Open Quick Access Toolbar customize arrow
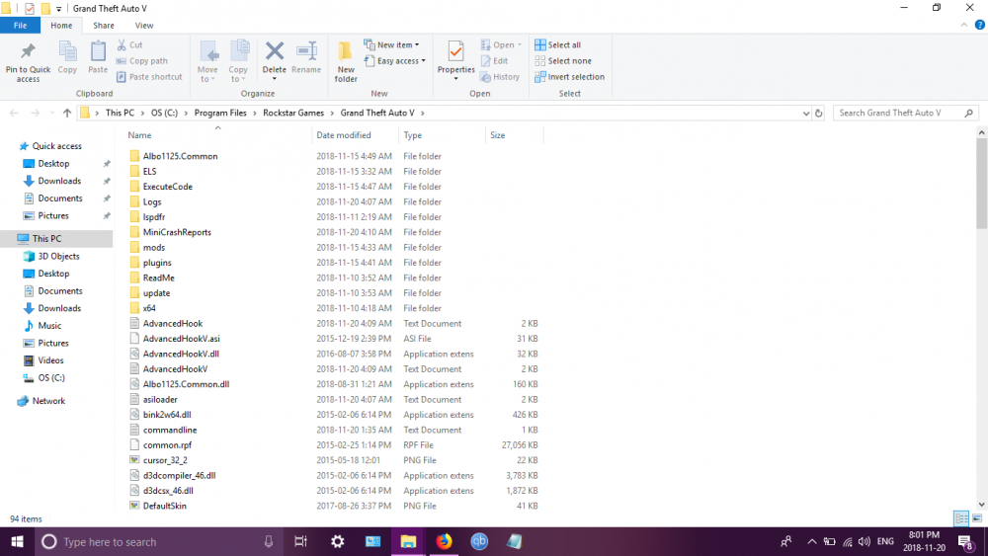Image resolution: width=988 pixels, height=556 pixels. point(58,9)
